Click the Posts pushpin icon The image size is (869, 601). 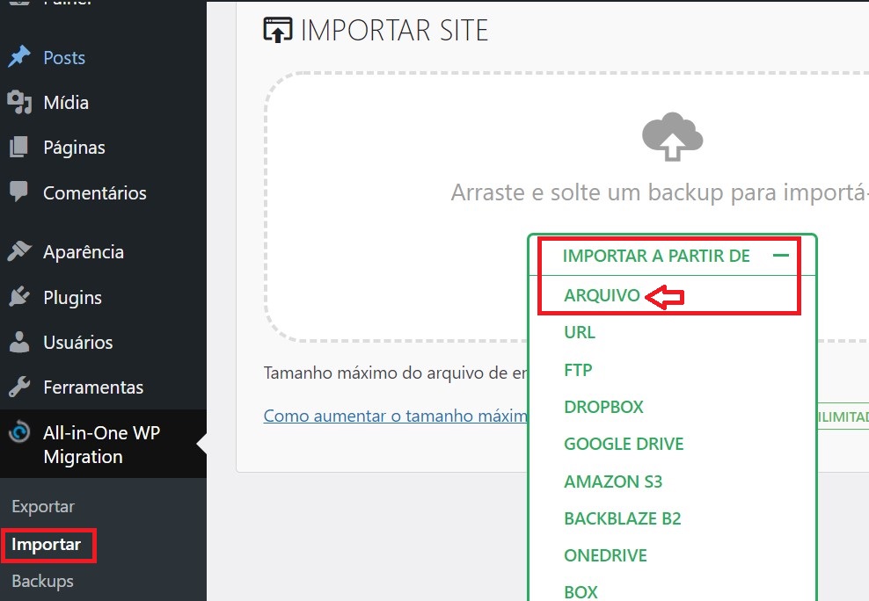[19, 57]
